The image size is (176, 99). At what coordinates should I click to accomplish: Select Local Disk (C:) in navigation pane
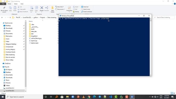click(x=10, y=88)
